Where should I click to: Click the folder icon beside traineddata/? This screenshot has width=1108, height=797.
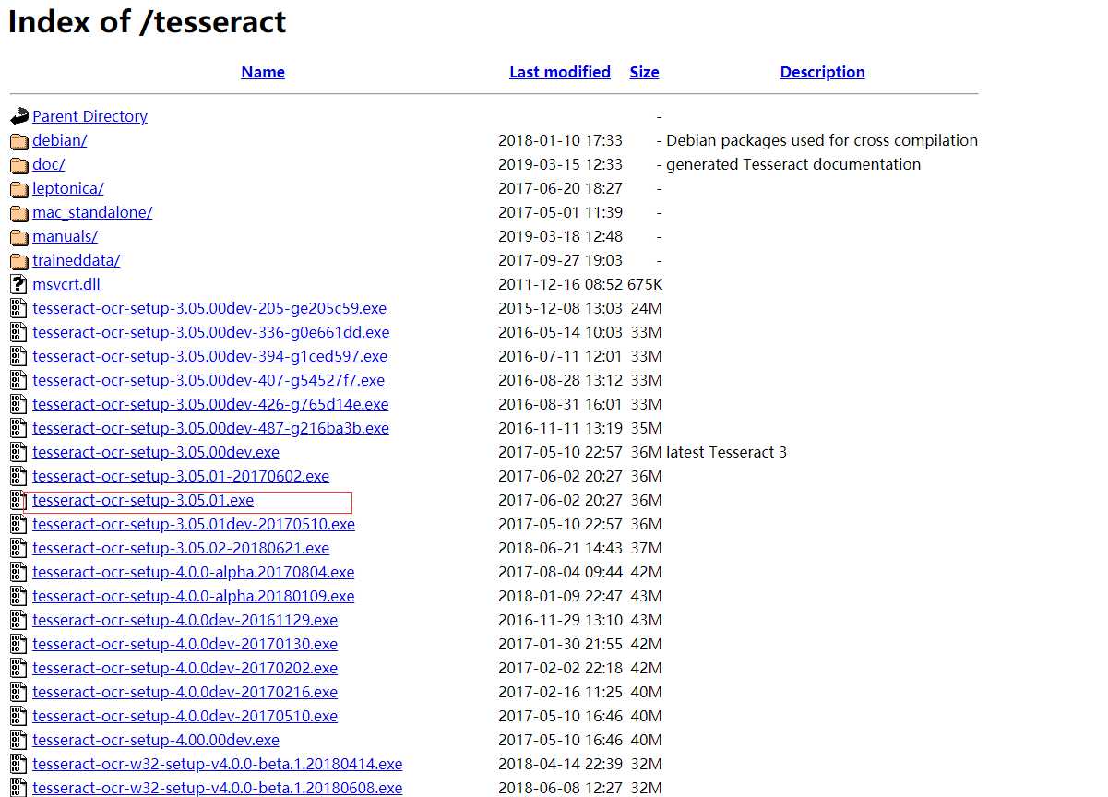click(19, 261)
